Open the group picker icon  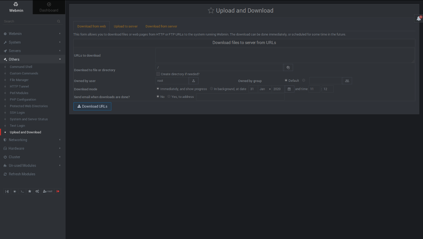tap(347, 81)
